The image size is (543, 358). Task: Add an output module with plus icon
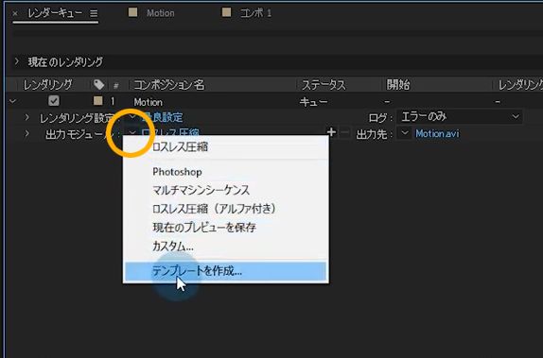point(331,132)
